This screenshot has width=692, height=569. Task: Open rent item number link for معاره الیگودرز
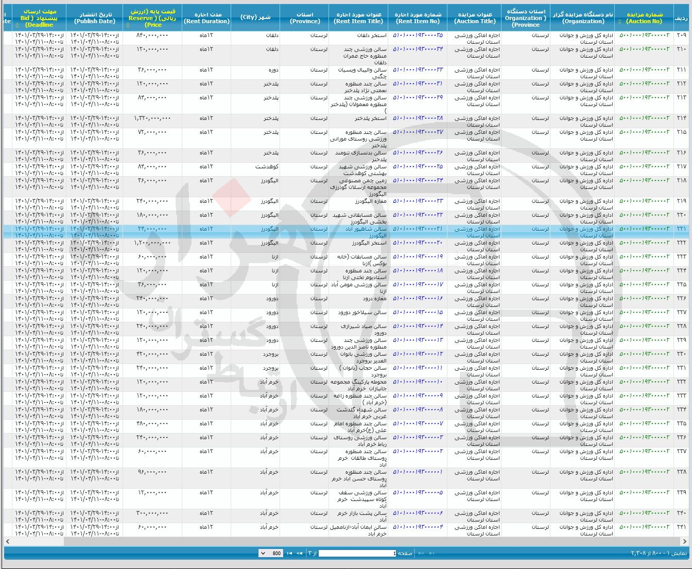[x=418, y=201]
